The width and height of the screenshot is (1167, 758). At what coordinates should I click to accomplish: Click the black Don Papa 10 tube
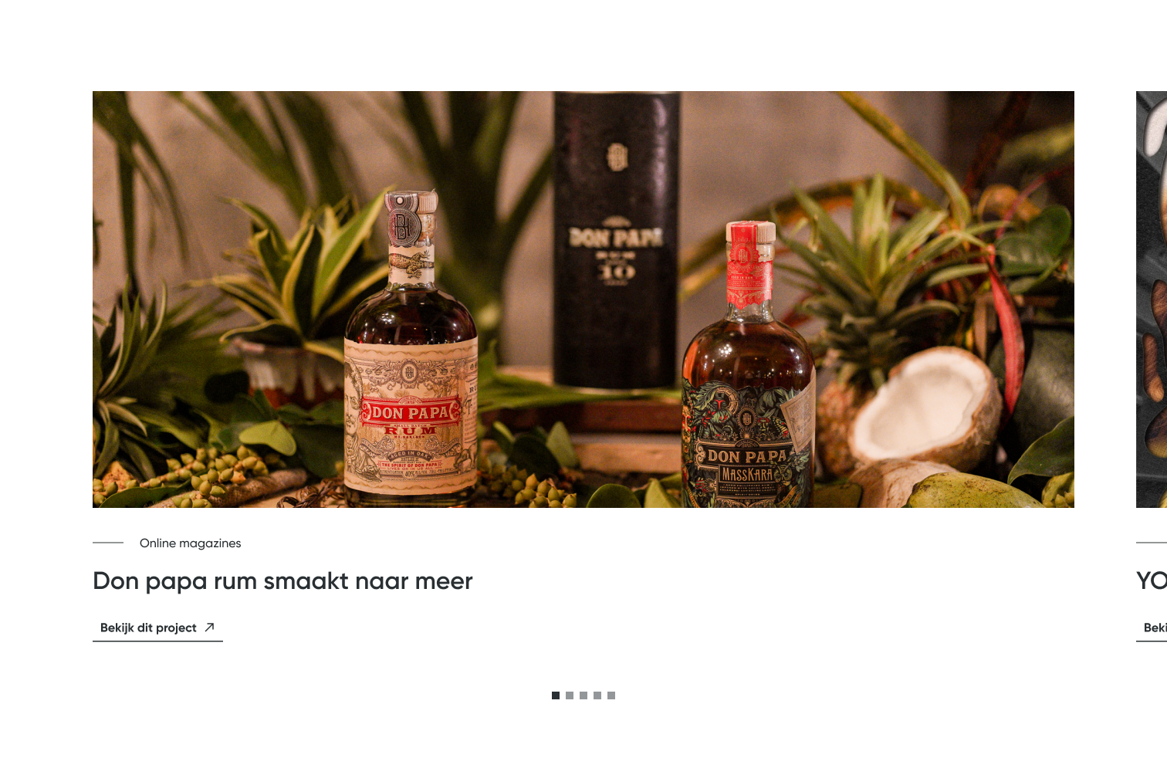click(616, 239)
